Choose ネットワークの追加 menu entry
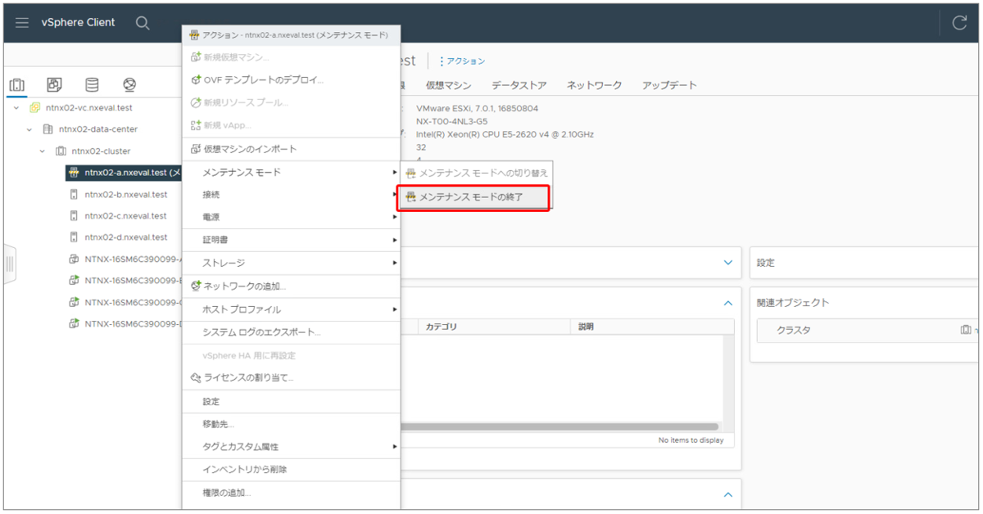The width and height of the screenshot is (983, 514). tap(291, 286)
